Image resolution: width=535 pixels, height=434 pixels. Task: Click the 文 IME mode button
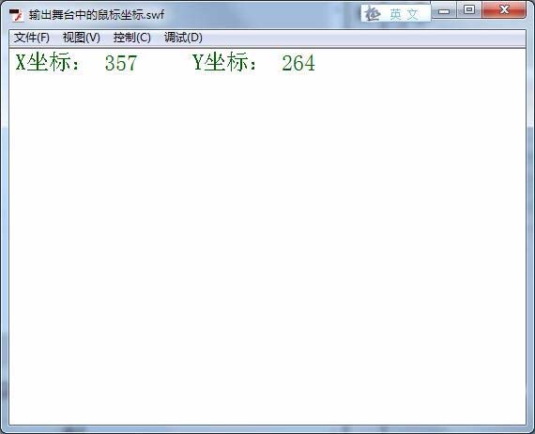(412, 14)
